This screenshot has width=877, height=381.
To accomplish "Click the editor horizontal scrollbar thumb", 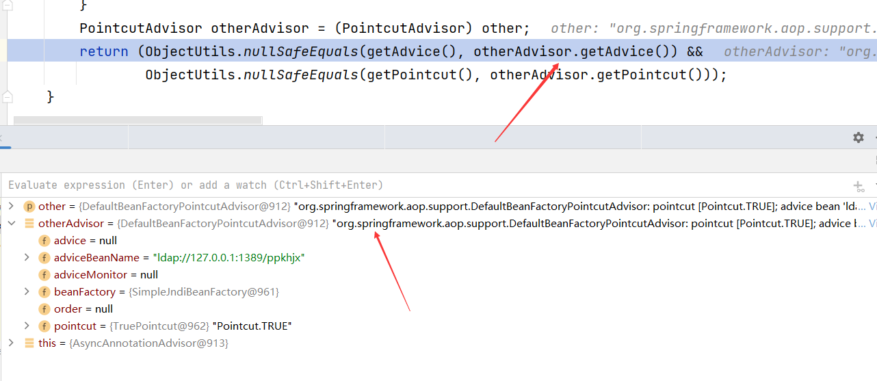I will (138, 120).
